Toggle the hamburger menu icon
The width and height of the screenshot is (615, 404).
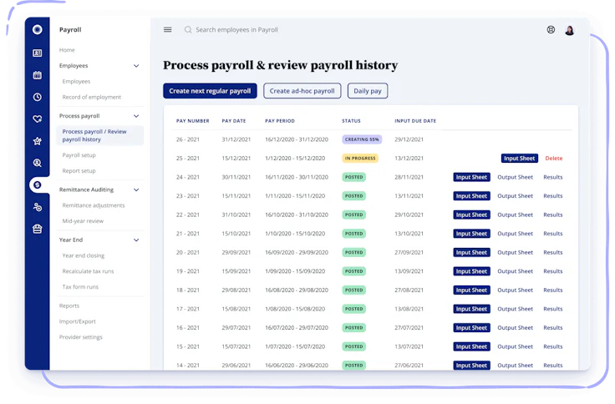click(167, 29)
